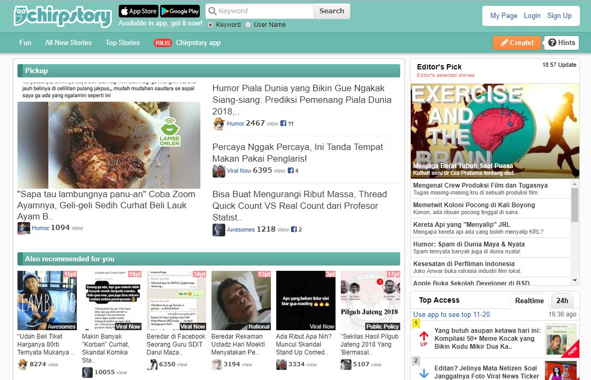Open 'Udah Beli Tiket' story thumbnail
Viewport: 591px width, 380px height.
pos(47,301)
